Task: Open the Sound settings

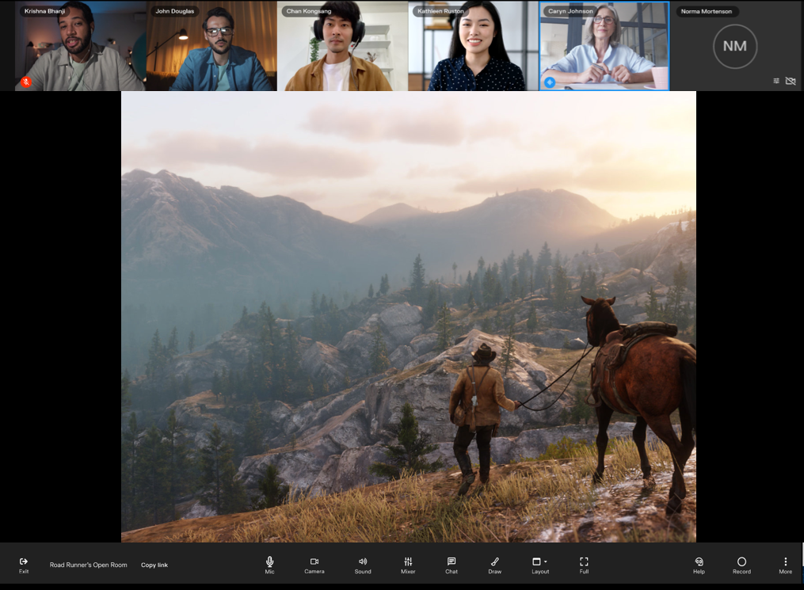Action: pos(363,565)
